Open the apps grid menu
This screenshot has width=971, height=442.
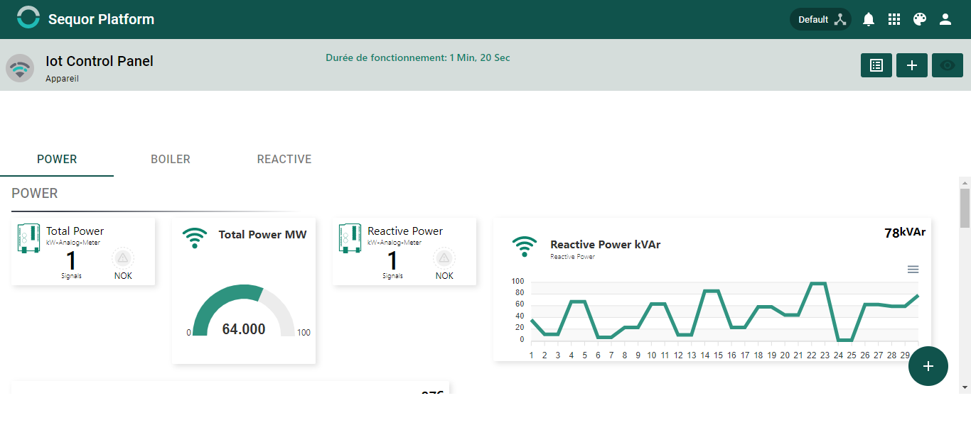coord(894,19)
